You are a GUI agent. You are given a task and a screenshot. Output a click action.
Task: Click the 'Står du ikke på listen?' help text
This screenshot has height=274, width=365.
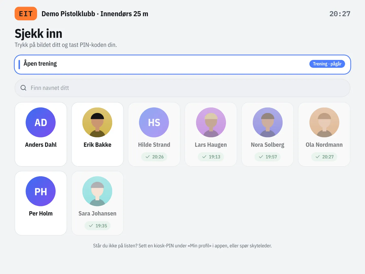182,246
